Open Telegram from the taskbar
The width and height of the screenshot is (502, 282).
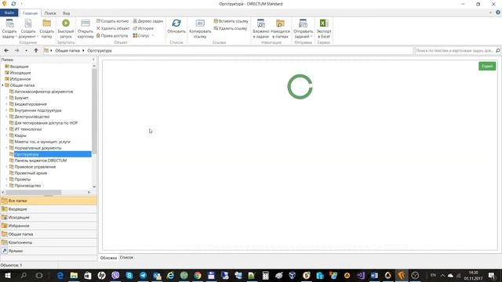(143, 275)
